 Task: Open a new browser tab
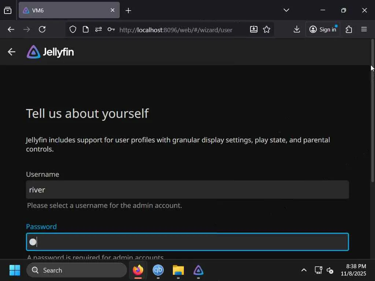coord(129,11)
